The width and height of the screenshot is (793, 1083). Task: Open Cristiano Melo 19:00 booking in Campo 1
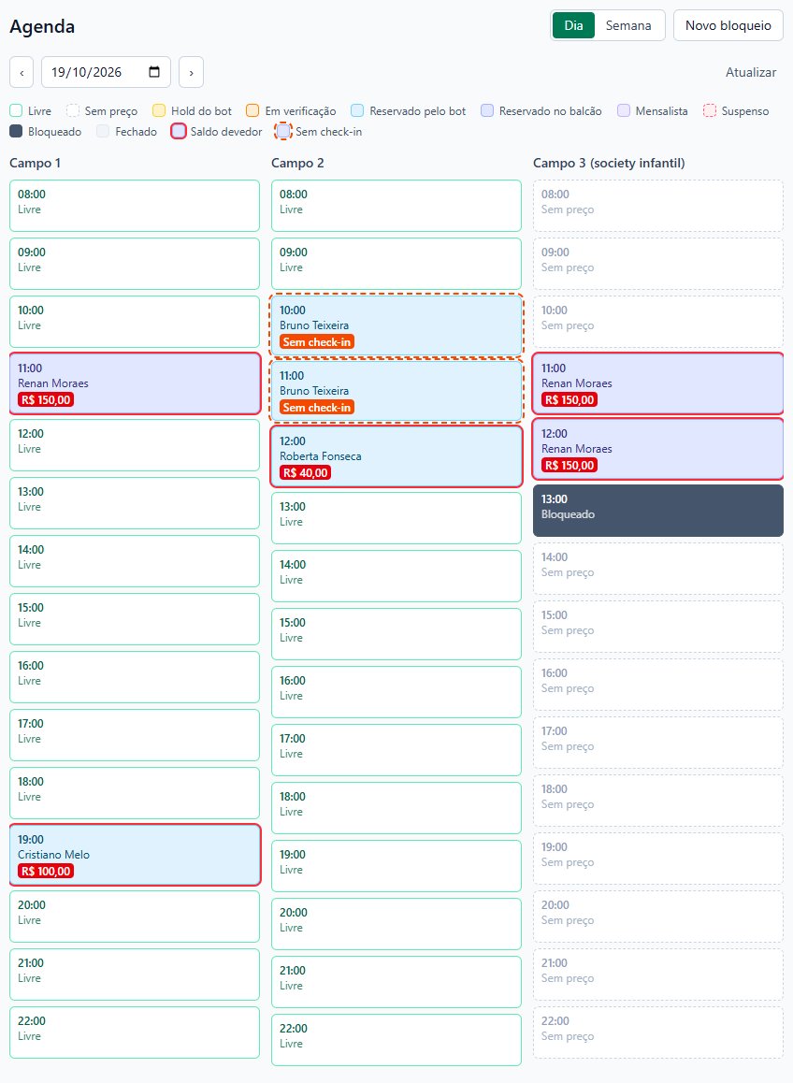pos(135,855)
